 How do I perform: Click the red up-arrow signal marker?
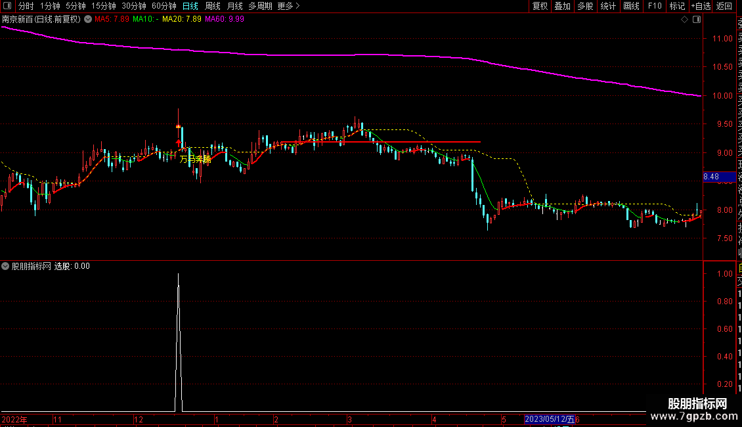(x=179, y=143)
